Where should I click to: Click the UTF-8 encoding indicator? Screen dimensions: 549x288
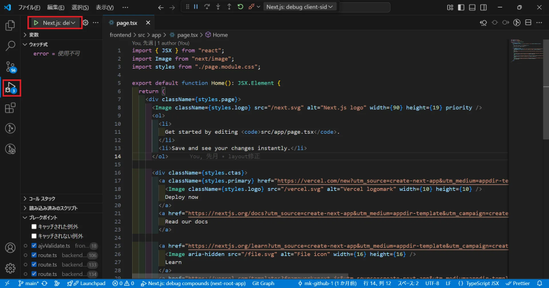(x=432, y=283)
